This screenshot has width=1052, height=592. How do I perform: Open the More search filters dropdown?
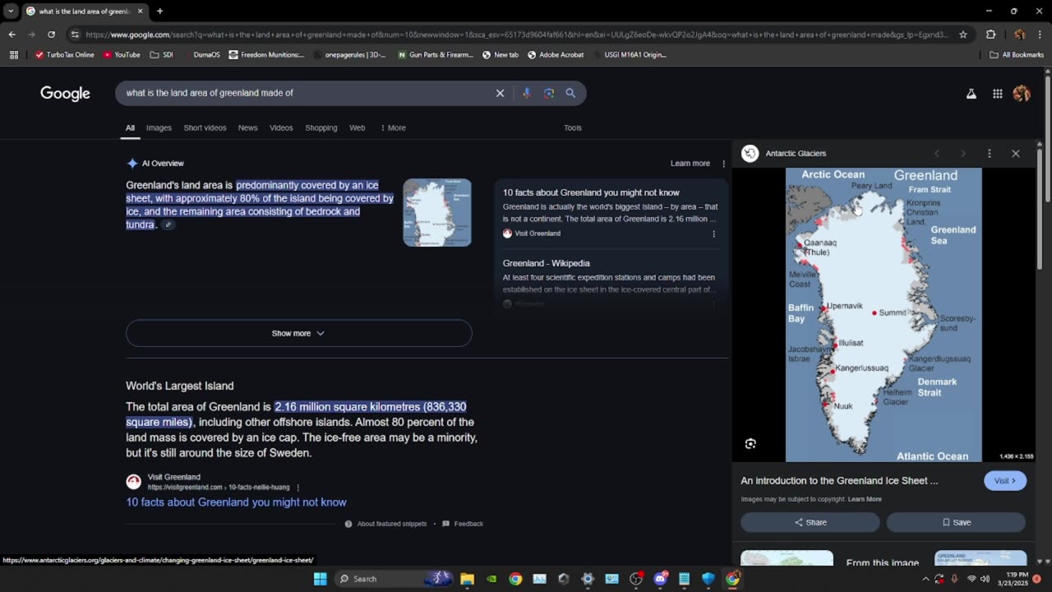point(393,127)
